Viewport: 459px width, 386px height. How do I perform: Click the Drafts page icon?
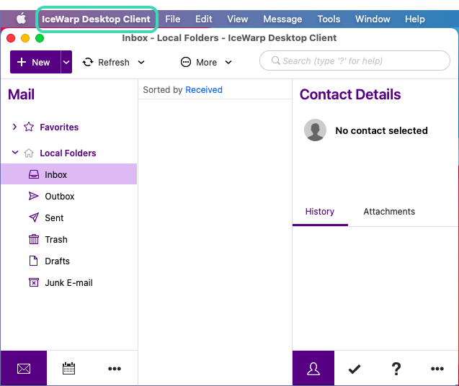[34, 261]
